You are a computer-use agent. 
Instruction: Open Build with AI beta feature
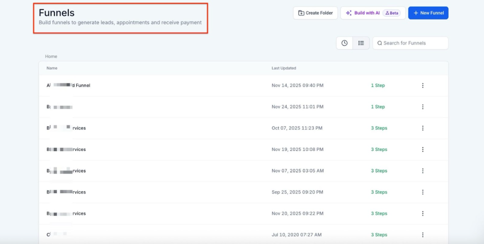(373, 13)
